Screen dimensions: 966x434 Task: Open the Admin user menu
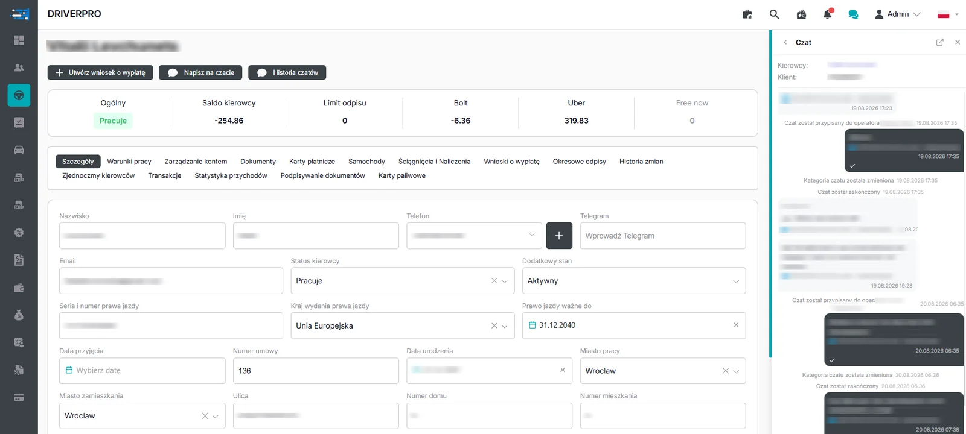click(x=898, y=14)
